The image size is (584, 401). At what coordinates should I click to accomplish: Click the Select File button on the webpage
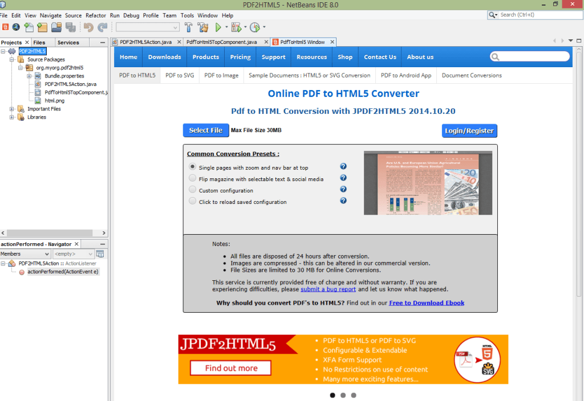tap(205, 130)
